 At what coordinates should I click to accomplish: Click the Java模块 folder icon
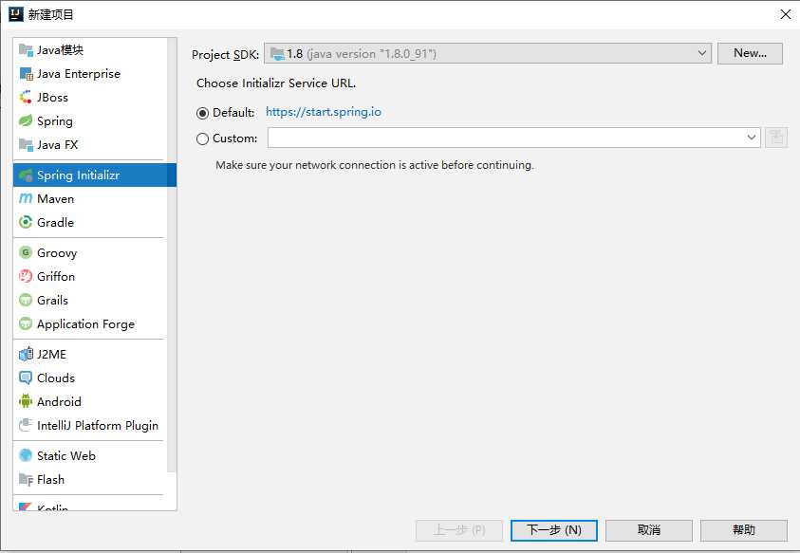(26, 49)
